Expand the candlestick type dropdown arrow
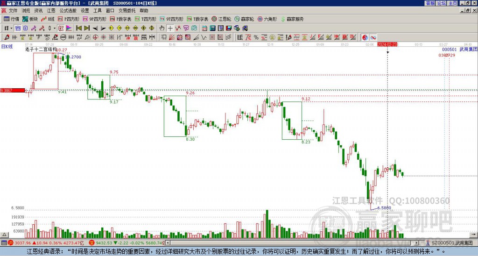 (54, 28)
